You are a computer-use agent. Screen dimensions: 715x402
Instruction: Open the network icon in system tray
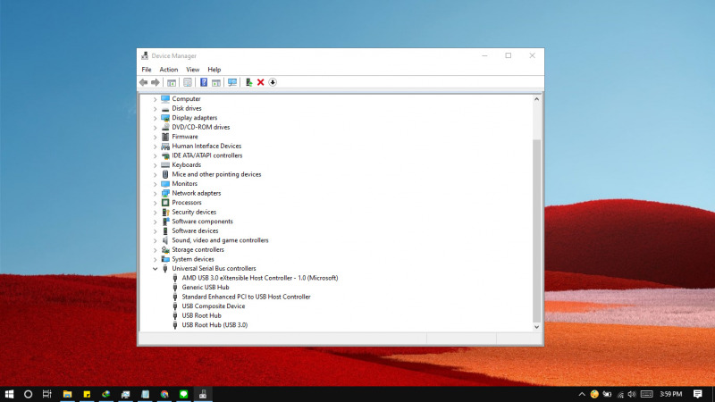coord(620,394)
